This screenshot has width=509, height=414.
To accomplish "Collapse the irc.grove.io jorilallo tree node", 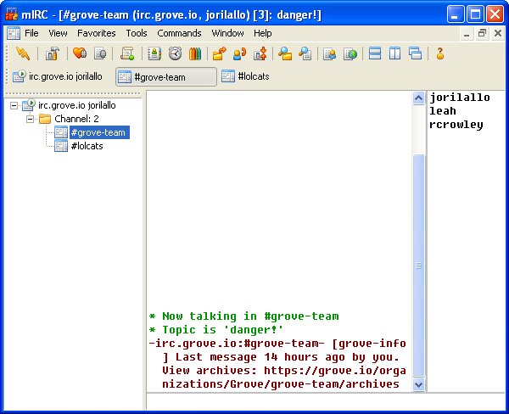I will (x=14, y=105).
